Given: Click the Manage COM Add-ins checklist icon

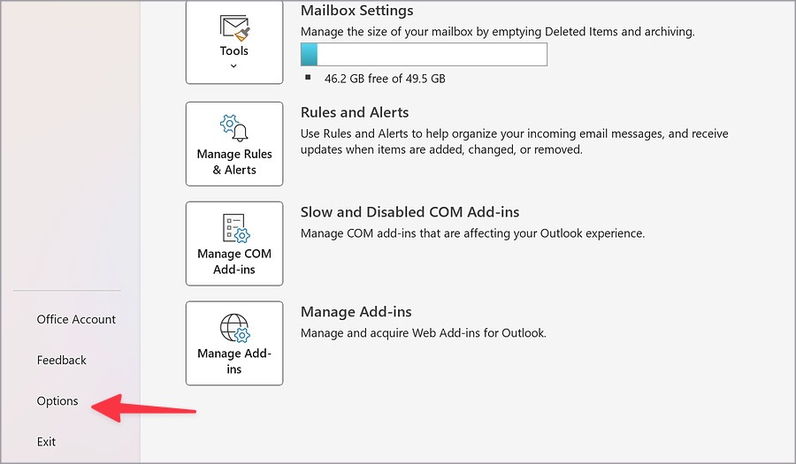Looking at the screenshot, I should click(235, 228).
